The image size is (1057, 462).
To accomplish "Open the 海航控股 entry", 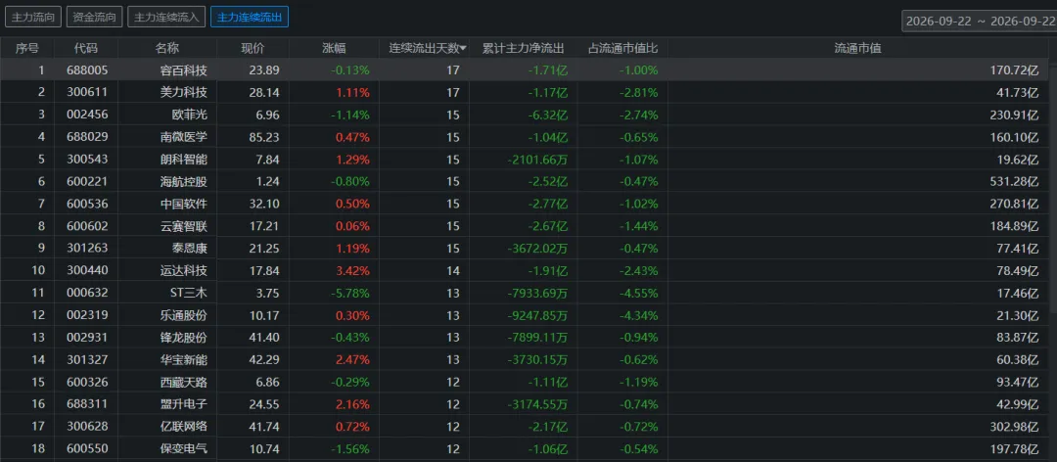I will click(183, 181).
